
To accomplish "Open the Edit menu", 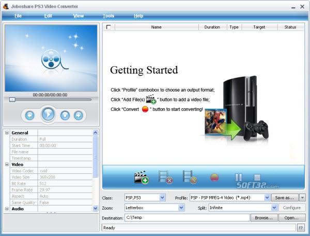I will (x=48, y=16).
